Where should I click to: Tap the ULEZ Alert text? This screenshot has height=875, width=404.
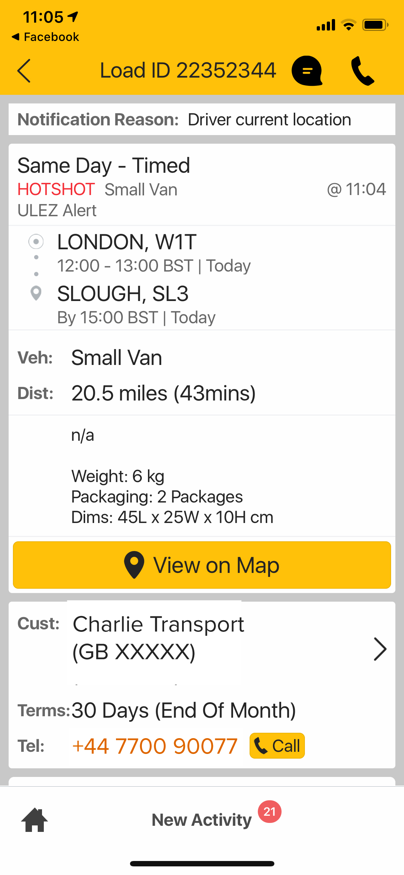pyautogui.click(x=57, y=210)
